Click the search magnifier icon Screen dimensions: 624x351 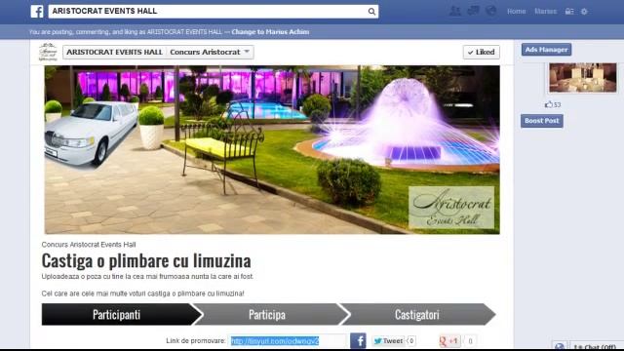pyautogui.click(x=371, y=12)
